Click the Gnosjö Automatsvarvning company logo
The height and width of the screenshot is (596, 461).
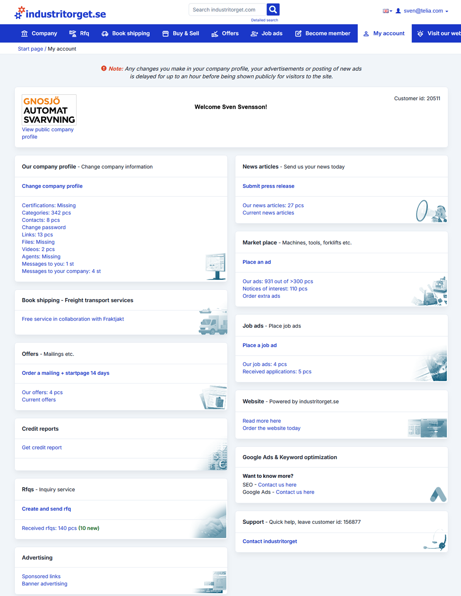coord(49,110)
